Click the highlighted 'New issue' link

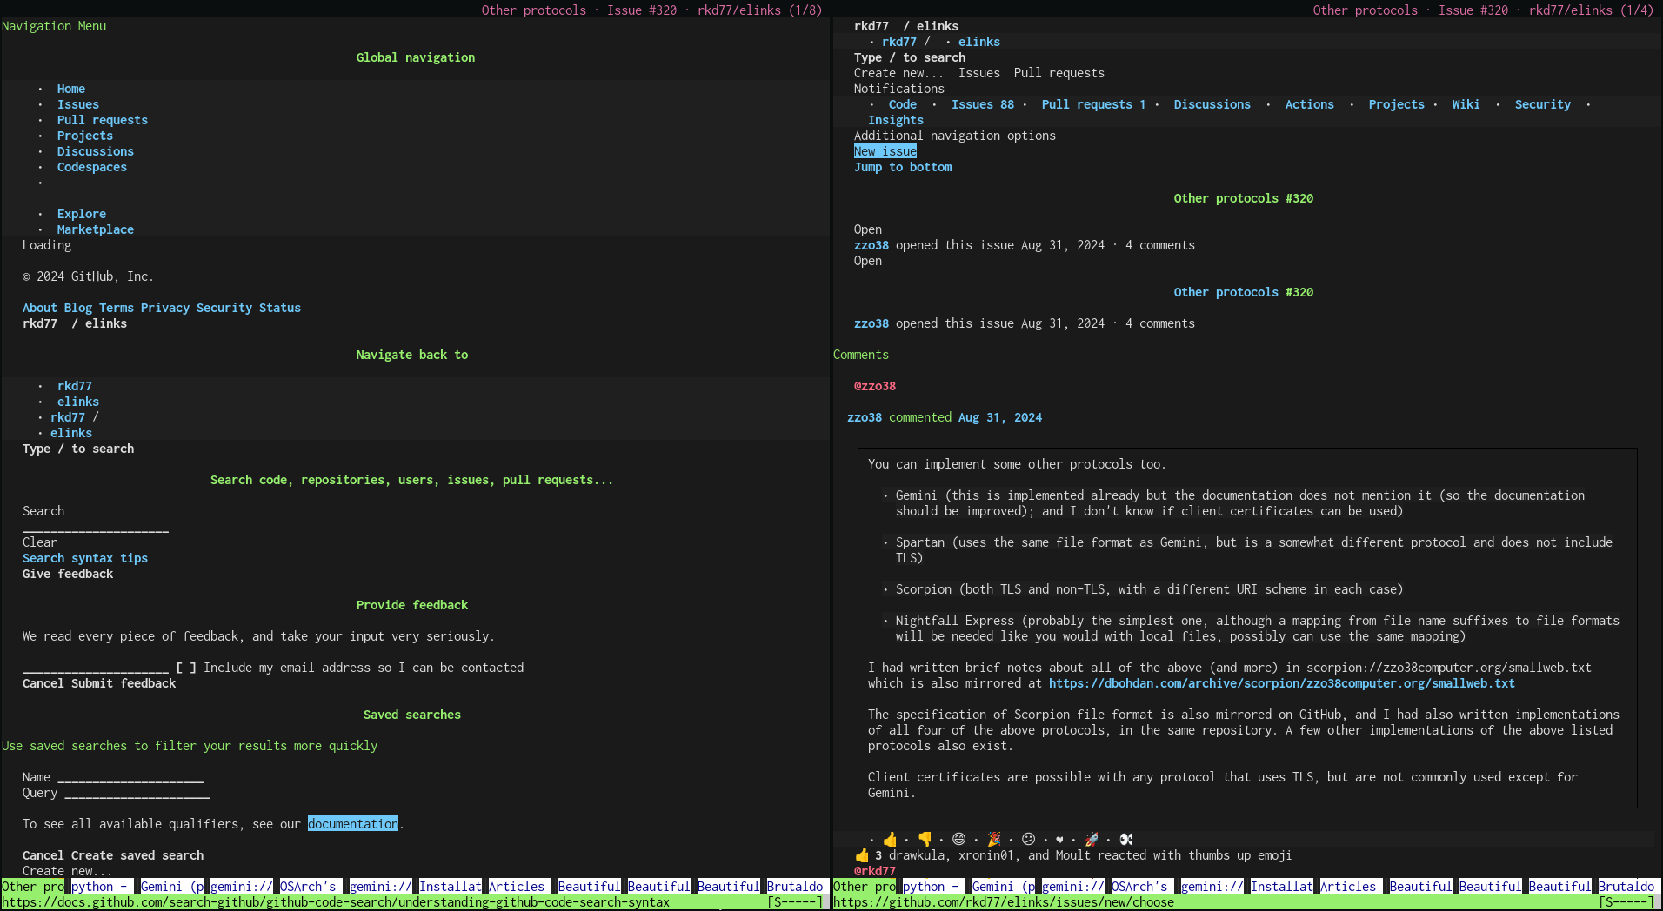pyautogui.click(x=885, y=151)
